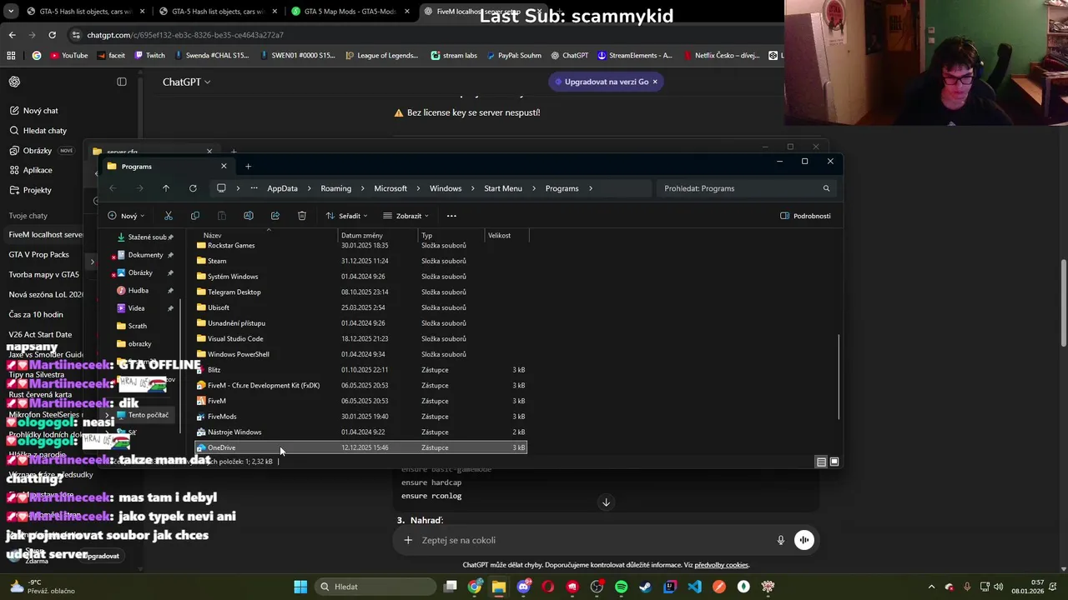Click Upgradovat na verzi Go button
Screen dimensions: 1068x600
pyautogui.click(x=601, y=82)
